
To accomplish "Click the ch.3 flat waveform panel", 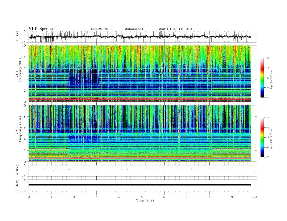I will (142, 171).
